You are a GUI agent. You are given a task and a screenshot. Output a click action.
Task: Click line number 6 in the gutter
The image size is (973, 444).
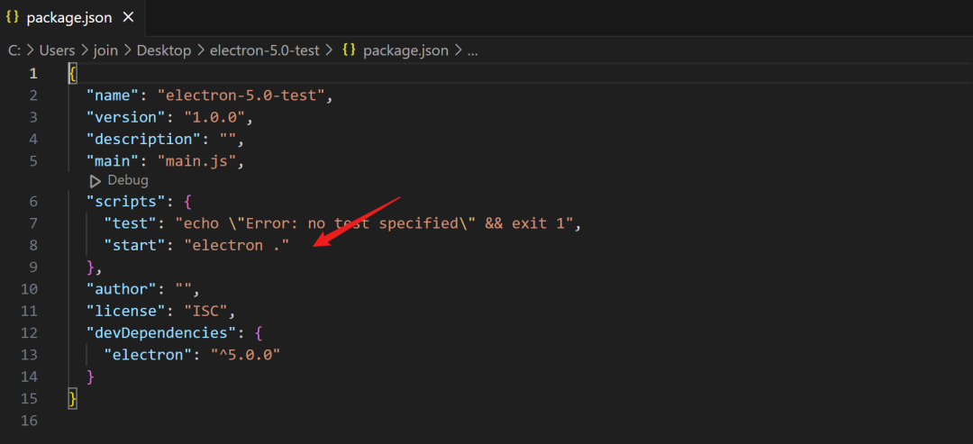coord(32,202)
